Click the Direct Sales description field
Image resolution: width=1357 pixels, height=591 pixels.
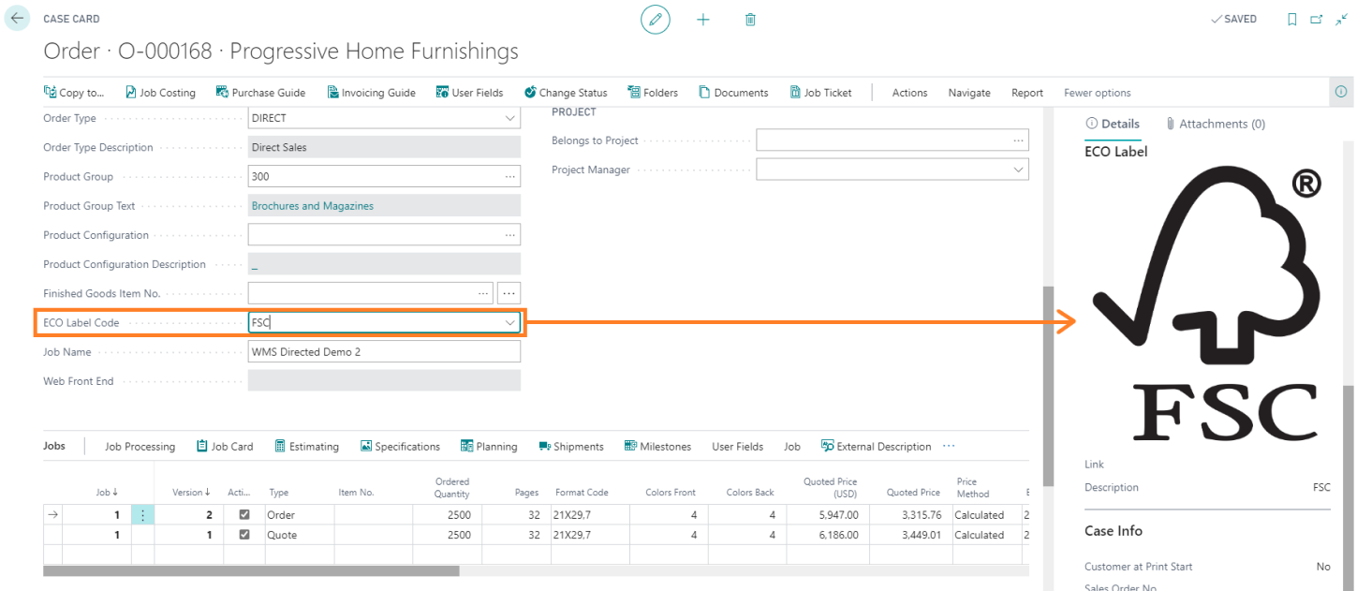(x=384, y=147)
